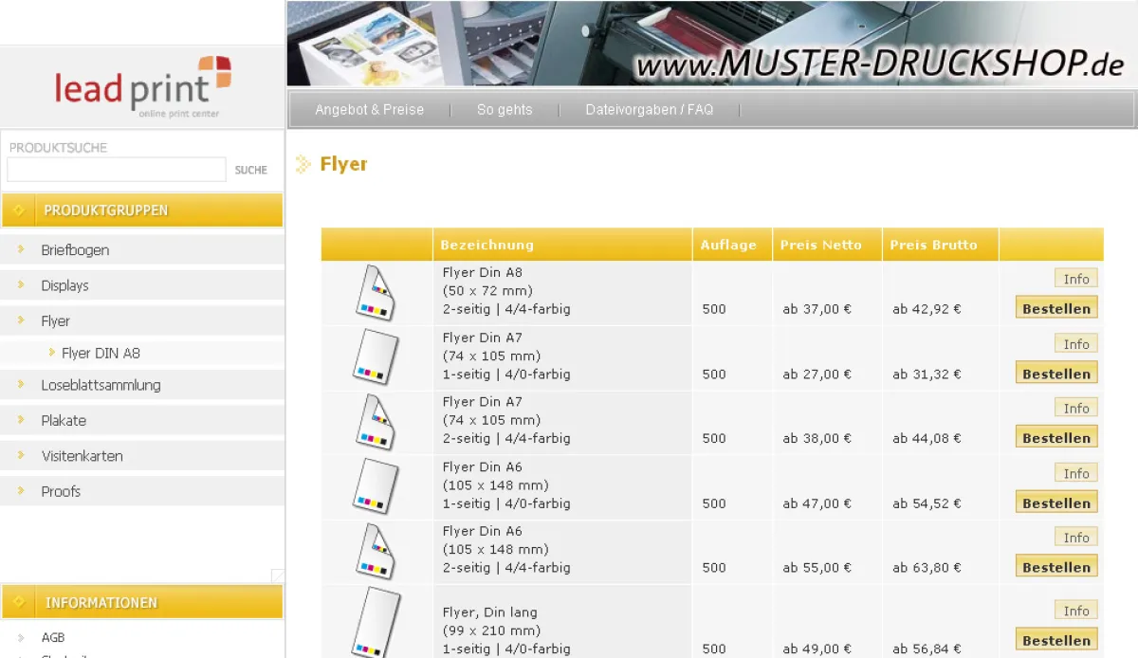The height and width of the screenshot is (658, 1138).
Task: Open the Angebot & Preise menu
Action: (x=369, y=110)
